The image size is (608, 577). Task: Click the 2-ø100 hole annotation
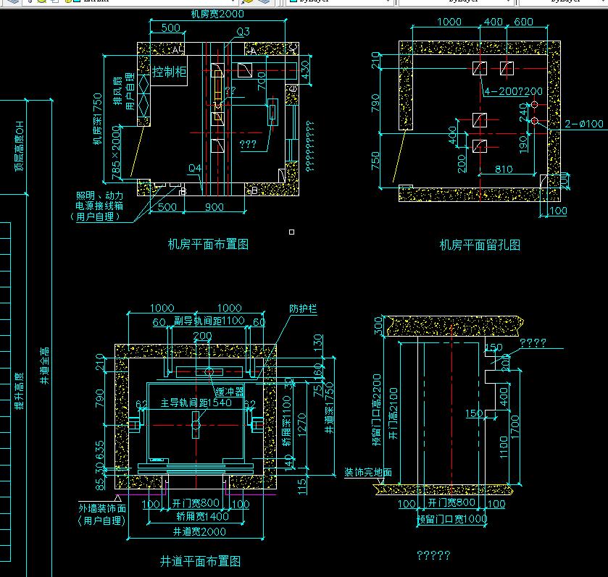pyautogui.click(x=584, y=124)
